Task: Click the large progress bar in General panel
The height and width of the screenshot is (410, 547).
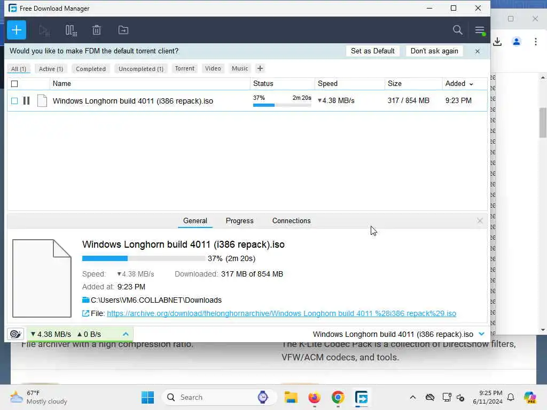Action: [143, 258]
